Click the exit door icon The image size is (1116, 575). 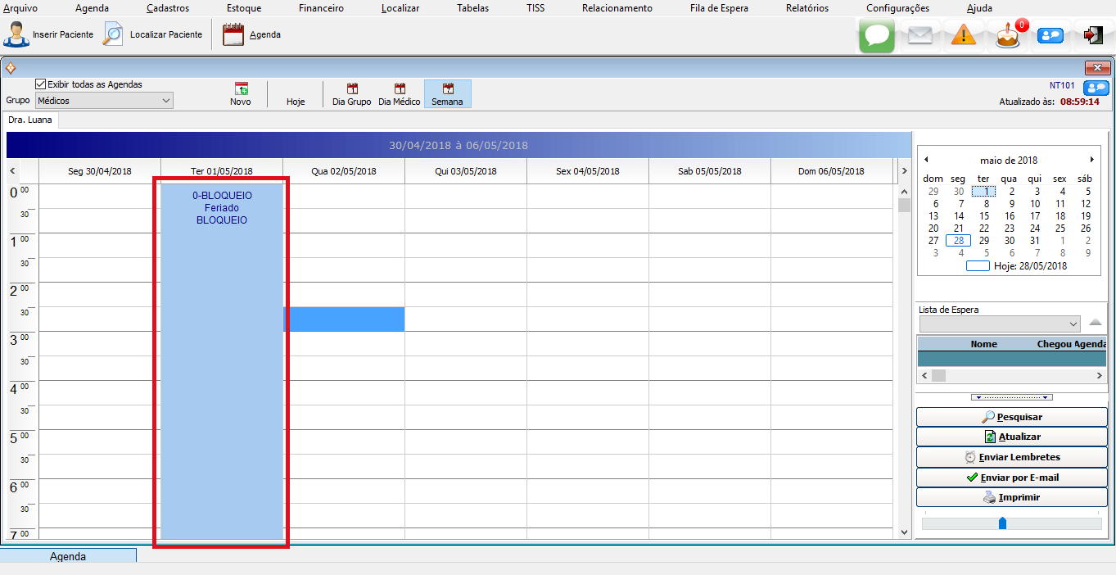click(x=1092, y=35)
